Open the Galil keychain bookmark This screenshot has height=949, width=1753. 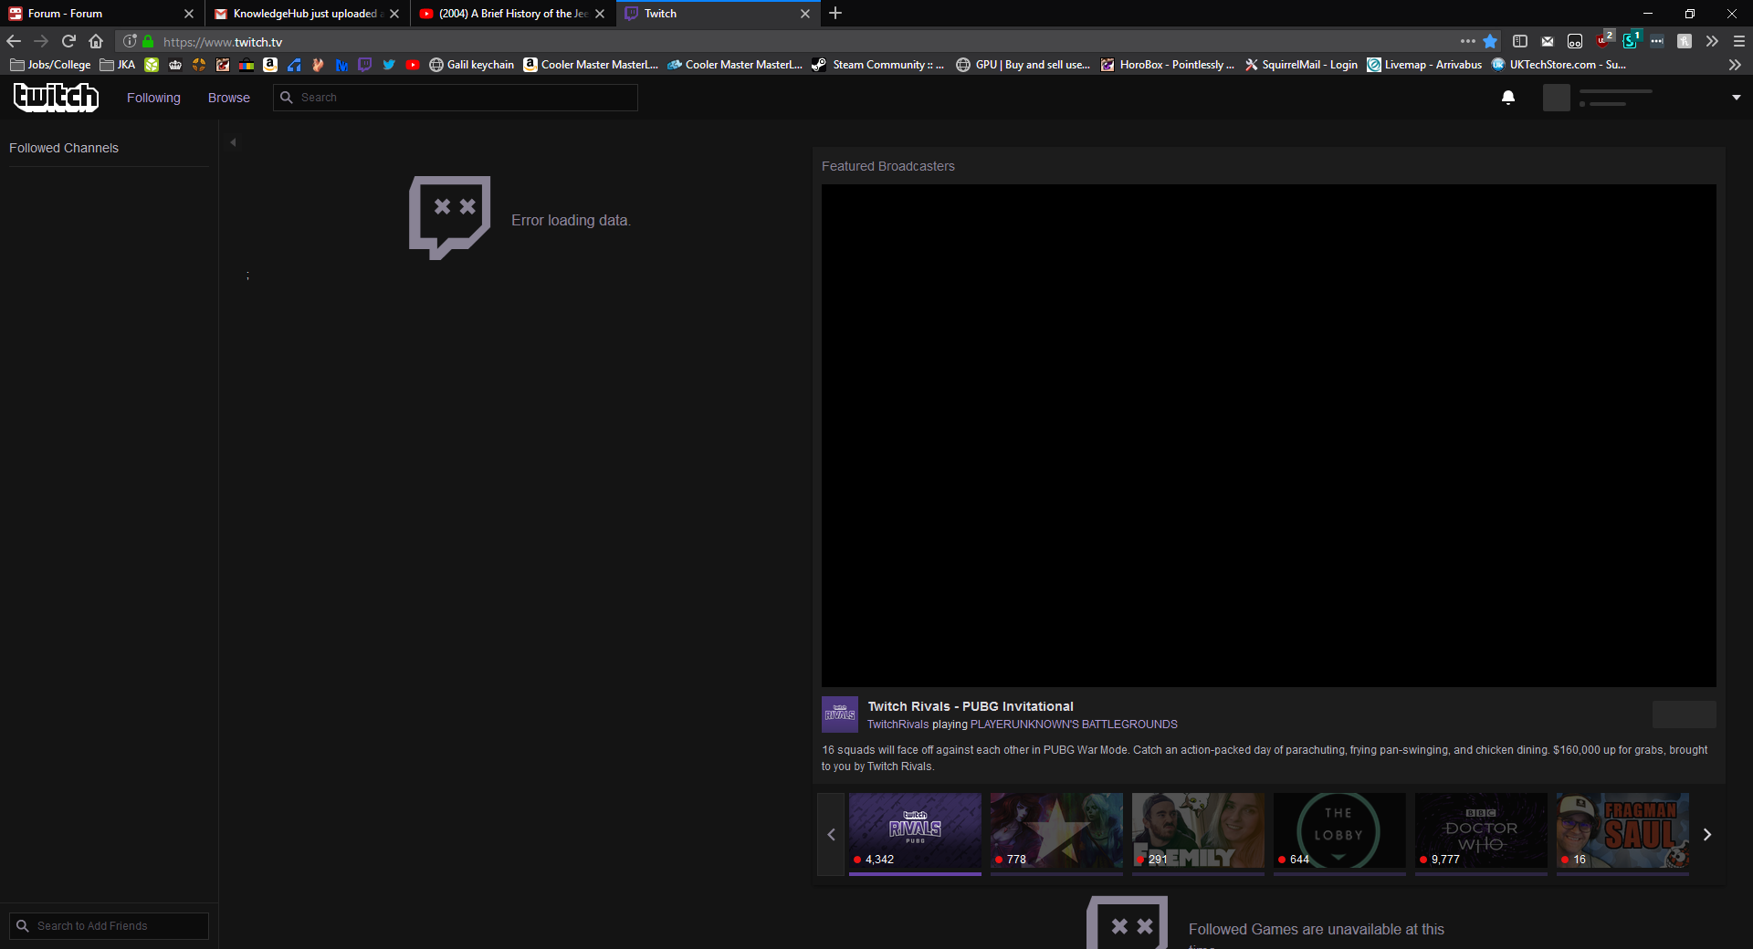(x=472, y=65)
